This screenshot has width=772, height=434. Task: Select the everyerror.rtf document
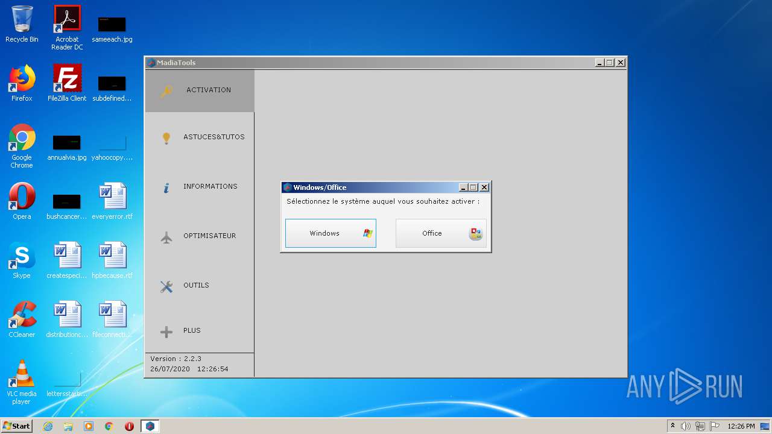point(112,201)
